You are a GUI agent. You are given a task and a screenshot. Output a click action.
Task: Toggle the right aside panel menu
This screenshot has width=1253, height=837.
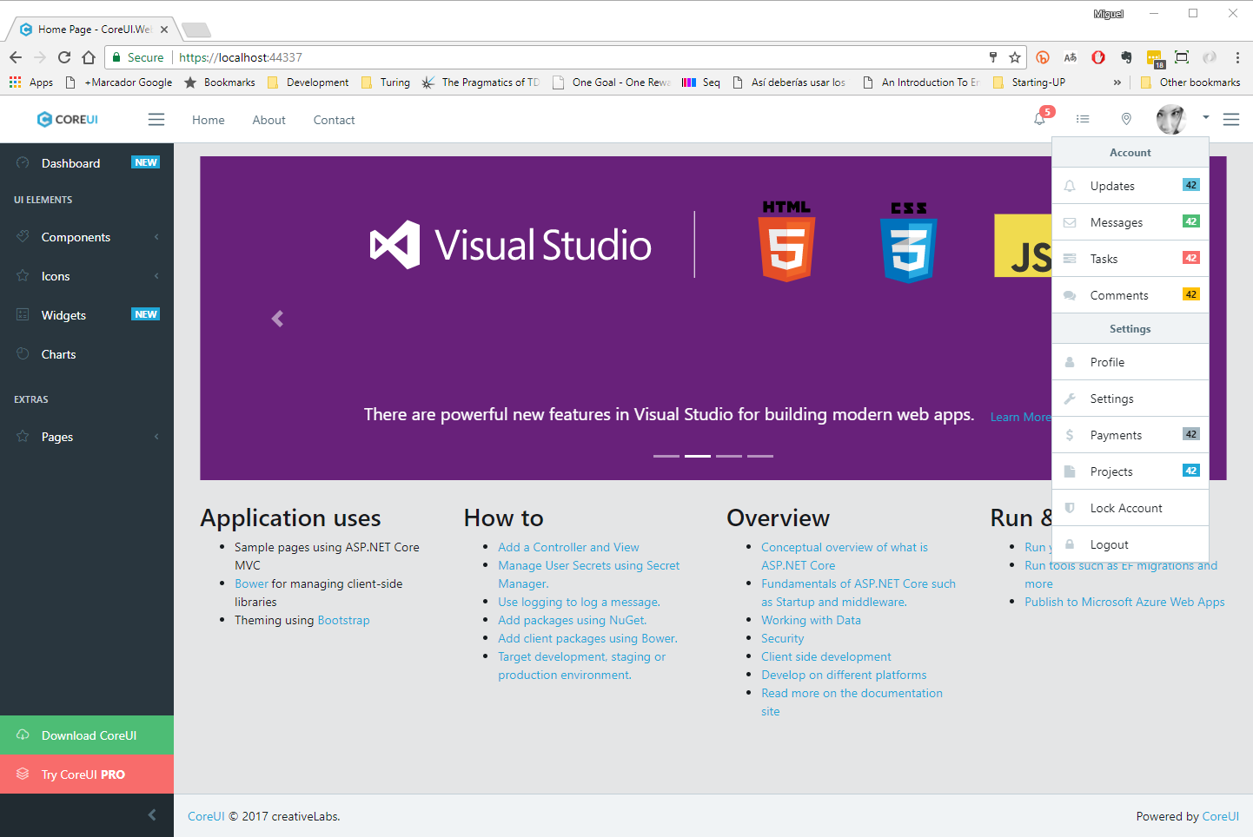1231,120
